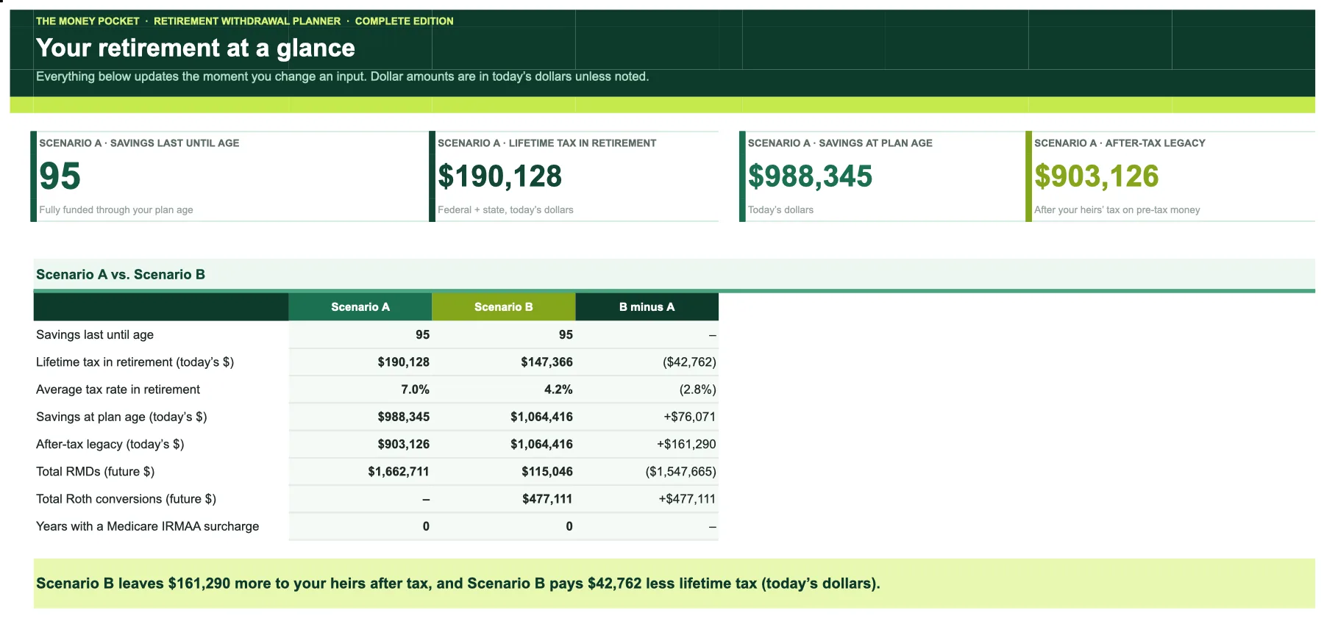Click the 'Scenario A vs. Scenario B' section heading
This screenshot has height=621, width=1324.
click(121, 274)
